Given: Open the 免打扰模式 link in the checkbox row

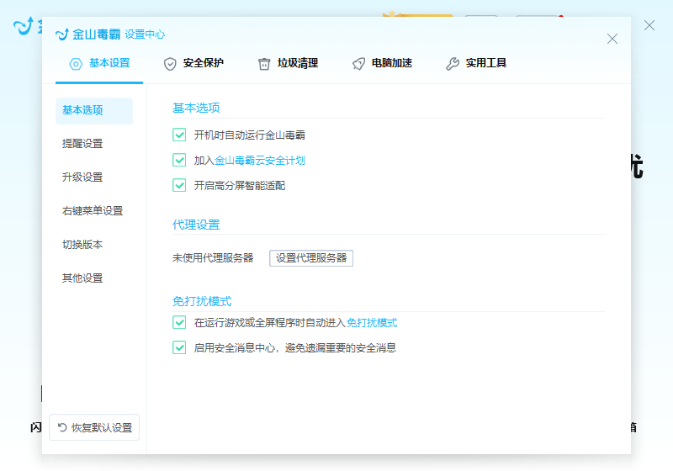Looking at the screenshot, I should pyautogui.click(x=372, y=323).
